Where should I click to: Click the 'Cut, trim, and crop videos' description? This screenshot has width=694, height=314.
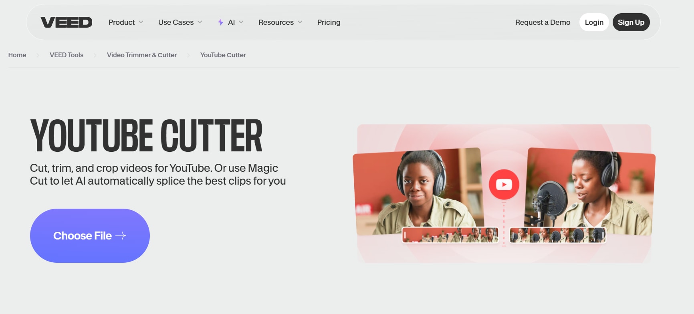[158, 175]
